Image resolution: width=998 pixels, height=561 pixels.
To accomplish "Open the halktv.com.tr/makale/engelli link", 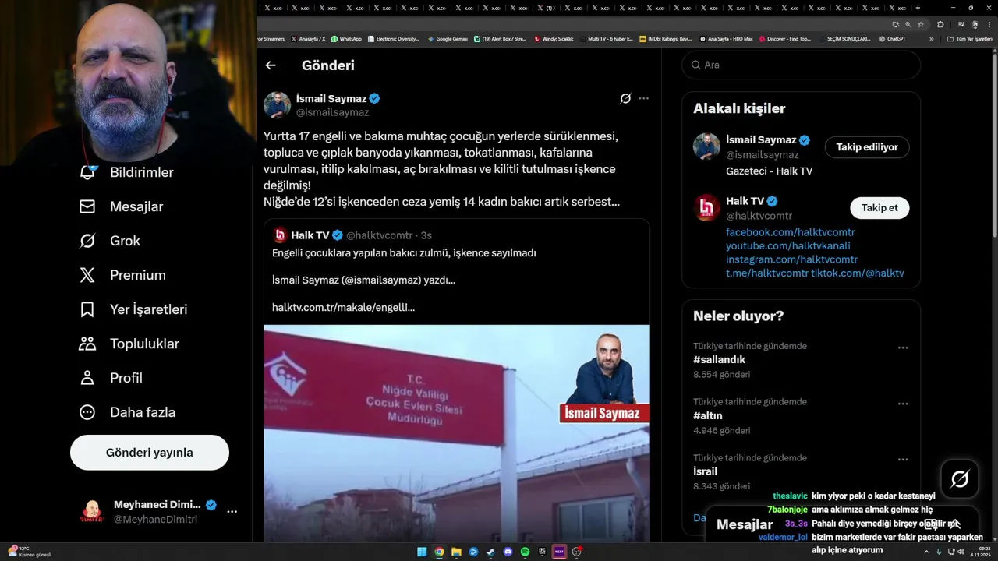I will [x=343, y=308].
